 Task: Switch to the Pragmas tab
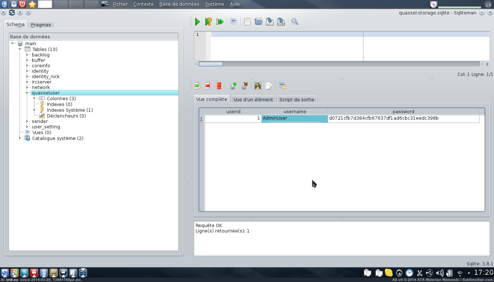click(41, 25)
